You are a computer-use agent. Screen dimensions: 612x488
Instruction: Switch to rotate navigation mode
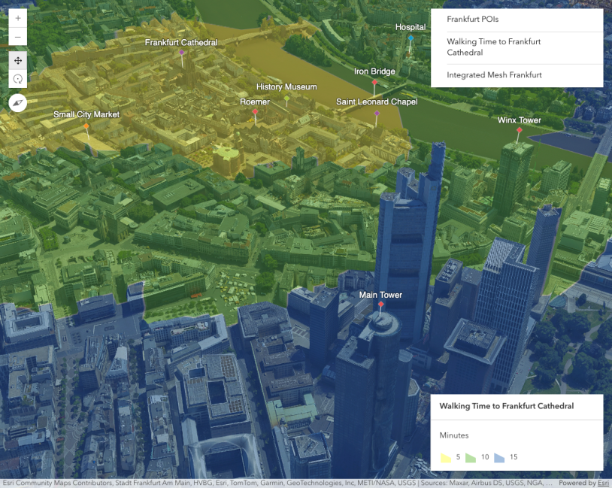pos(18,78)
